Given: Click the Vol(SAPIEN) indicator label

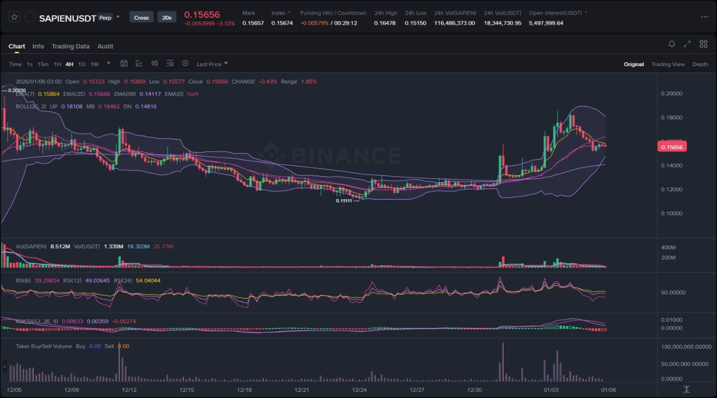Looking at the screenshot, I should click(x=31, y=246).
